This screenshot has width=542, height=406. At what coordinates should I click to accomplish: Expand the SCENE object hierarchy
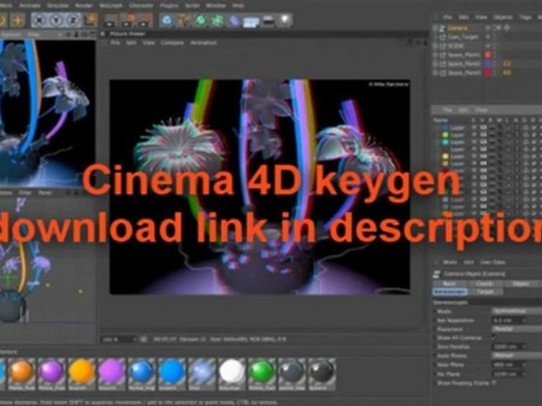[435, 46]
